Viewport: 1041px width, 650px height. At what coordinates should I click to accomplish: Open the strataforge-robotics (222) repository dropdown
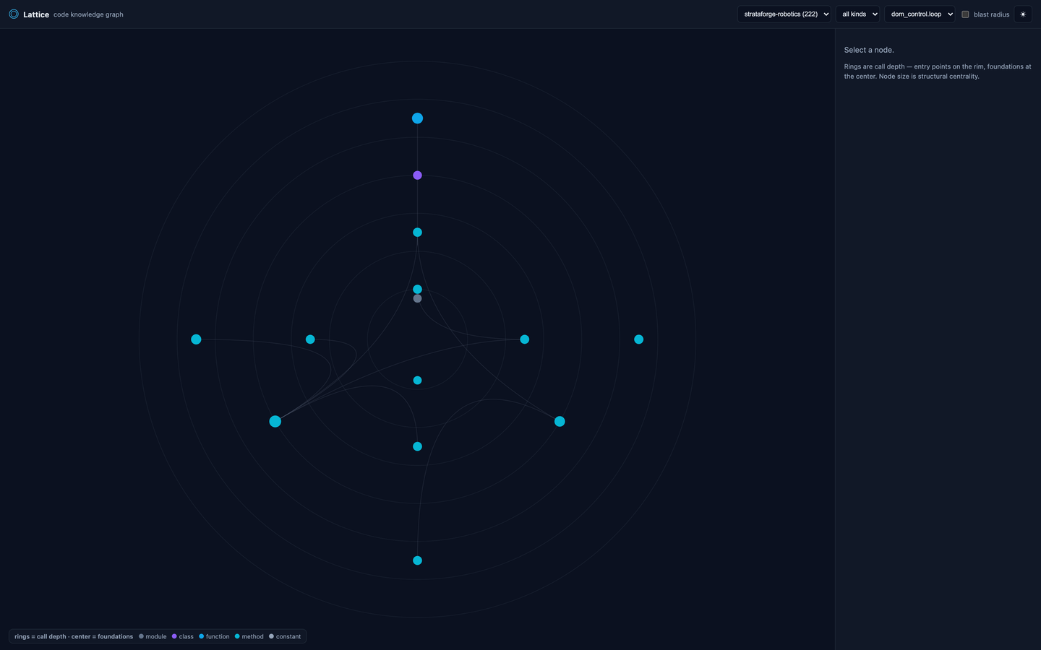tap(784, 14)
